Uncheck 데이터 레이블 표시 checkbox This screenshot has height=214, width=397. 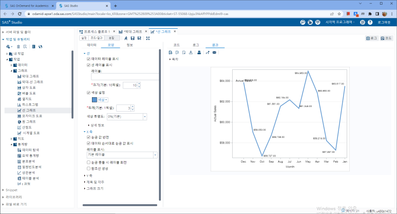pos(89,59)
